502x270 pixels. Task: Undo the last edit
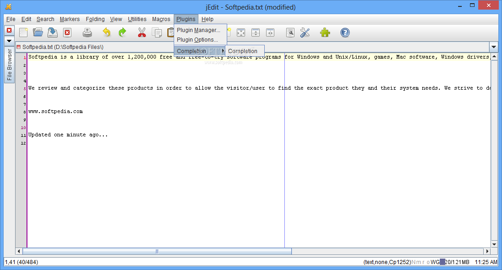(x=107, y=32)
